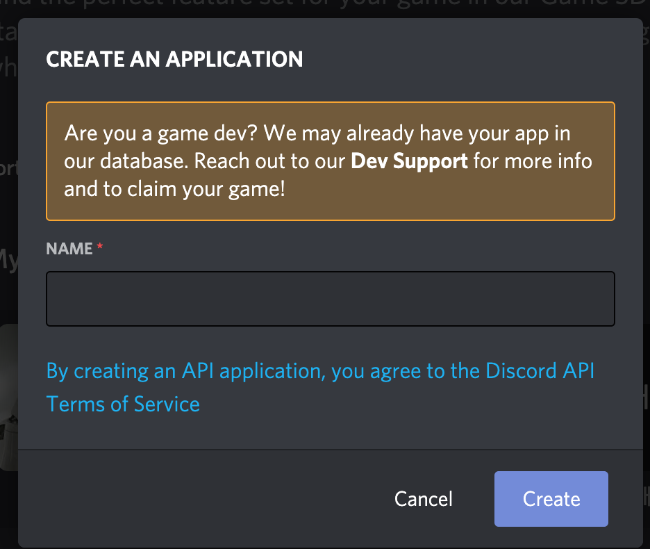Focus the application Name input field
The image size is (650, 549).
pos(331,299)
